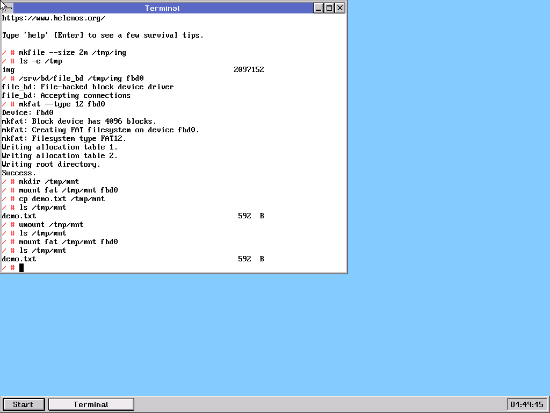The width and height of the screenshot is (550, 413).
Task: Click the taskbar clock showing 01:49:15
Action: 527,404
